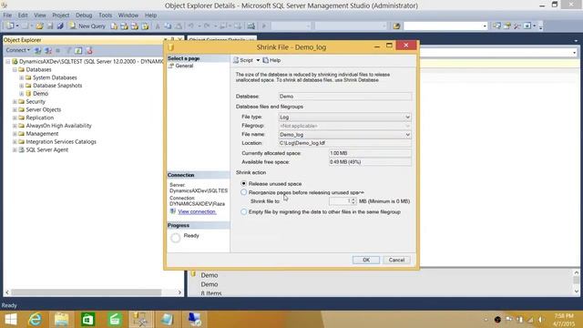Select the General page in Shrink File dialog
Screen dimensions: 583x328
(x=184, y=66)
